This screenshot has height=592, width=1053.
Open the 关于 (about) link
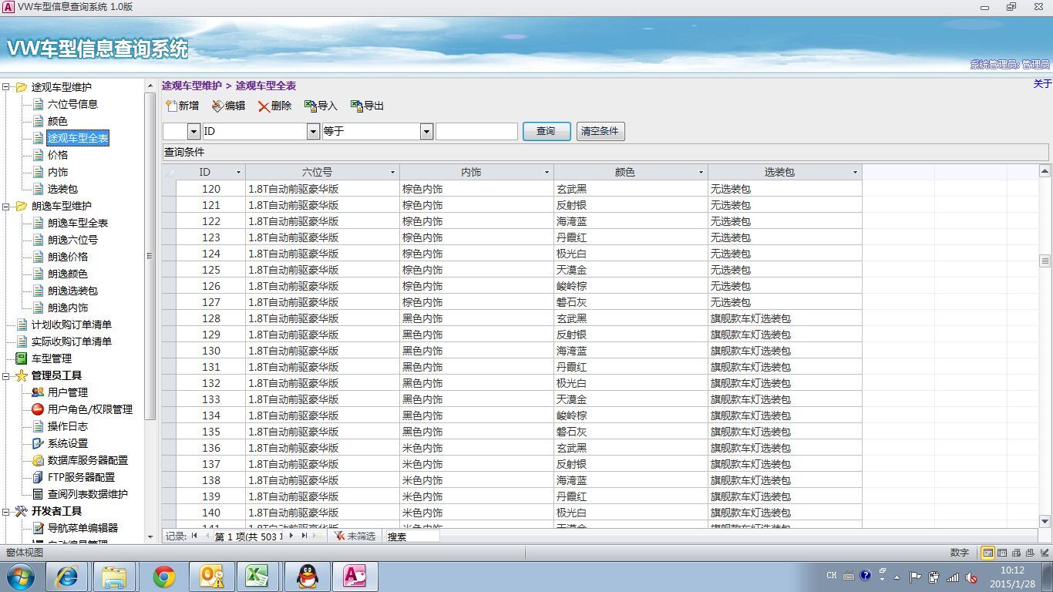coord(1042,84)
